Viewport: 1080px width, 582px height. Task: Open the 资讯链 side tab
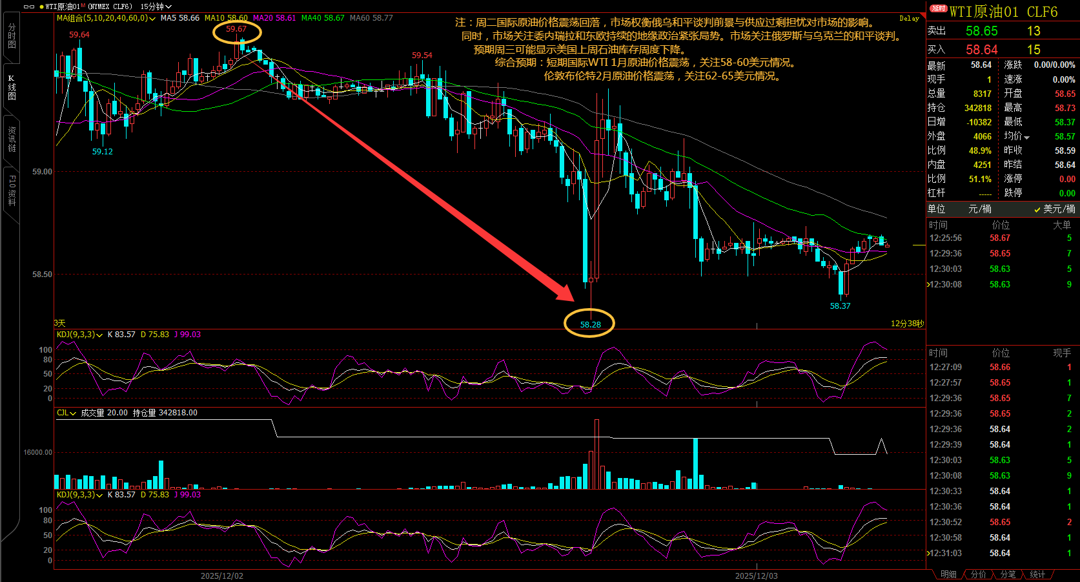[12, 139]
